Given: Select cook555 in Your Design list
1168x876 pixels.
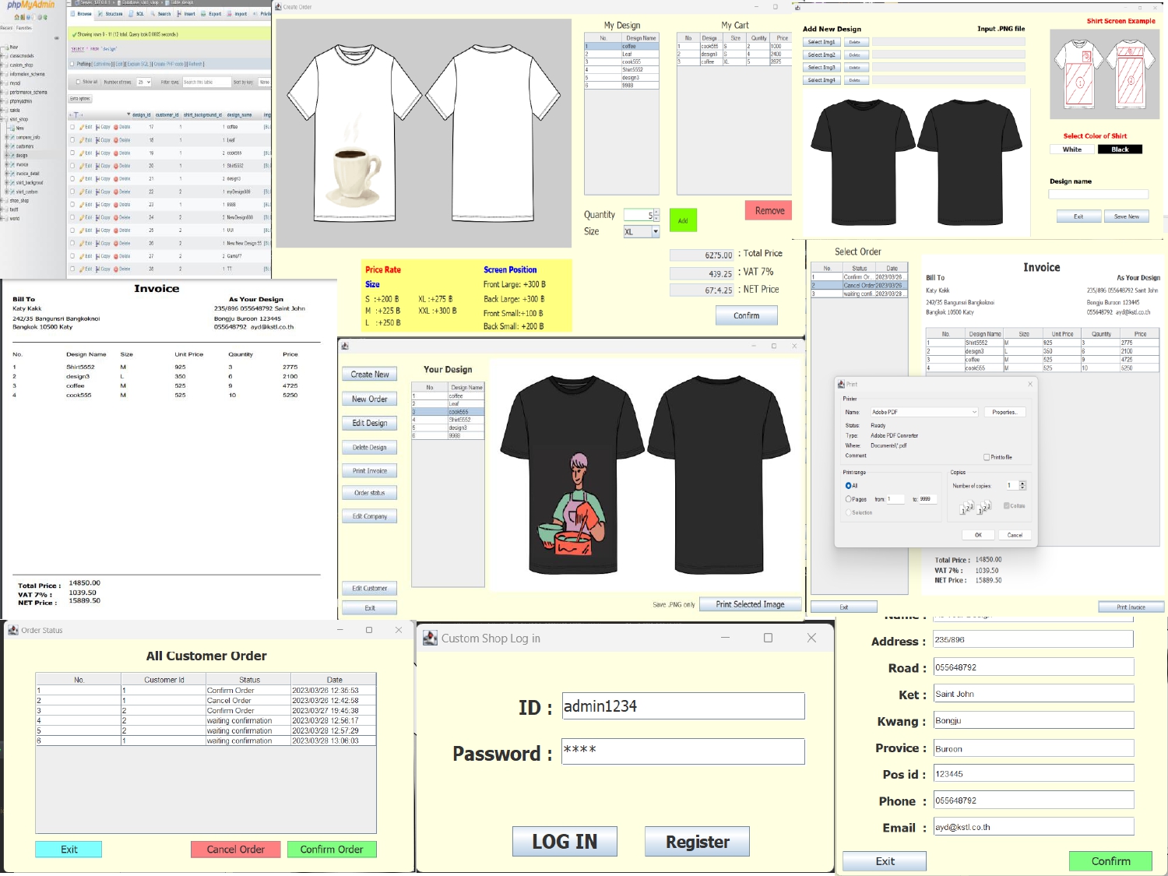Looking at the screenshot, I should 448,412.
